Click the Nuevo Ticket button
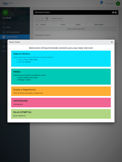The height and width of the screenshot is (162, 122). [x=57, y=19]
